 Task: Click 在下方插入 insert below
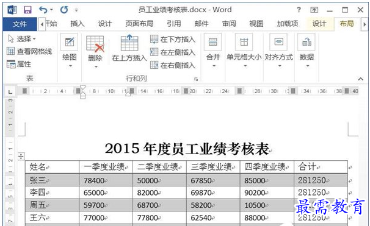coord(173,40)
